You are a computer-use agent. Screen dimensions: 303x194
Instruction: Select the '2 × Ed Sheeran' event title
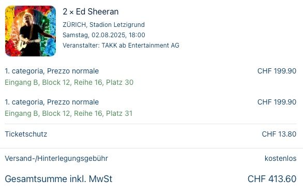click(90, 11)
